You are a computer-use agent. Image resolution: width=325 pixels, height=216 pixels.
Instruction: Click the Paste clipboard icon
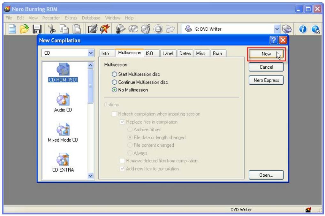[77, 29]
